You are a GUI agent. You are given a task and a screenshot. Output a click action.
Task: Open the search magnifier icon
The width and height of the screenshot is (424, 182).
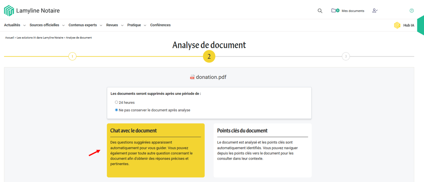pyautogui.click(x=320, y=11)
